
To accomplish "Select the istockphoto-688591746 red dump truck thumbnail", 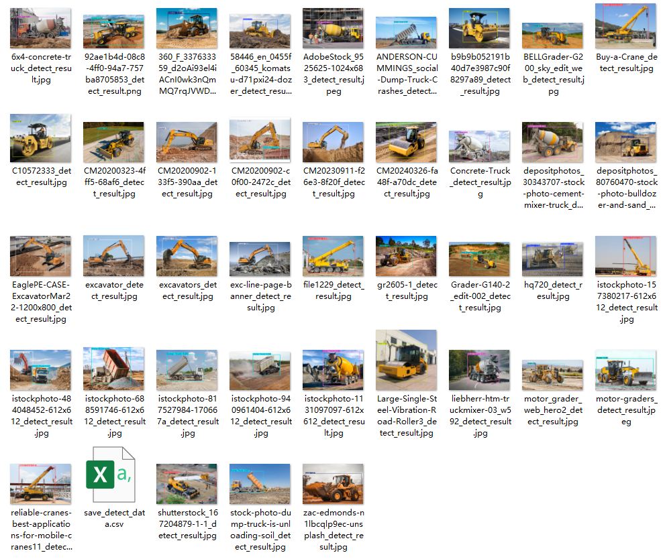I will pyautogui.click(x=113, y=369).
